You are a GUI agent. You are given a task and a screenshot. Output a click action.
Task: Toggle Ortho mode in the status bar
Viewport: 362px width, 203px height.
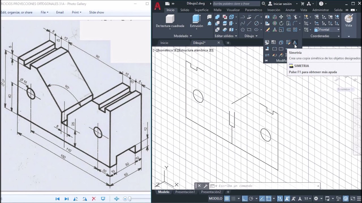pos(245,198)
